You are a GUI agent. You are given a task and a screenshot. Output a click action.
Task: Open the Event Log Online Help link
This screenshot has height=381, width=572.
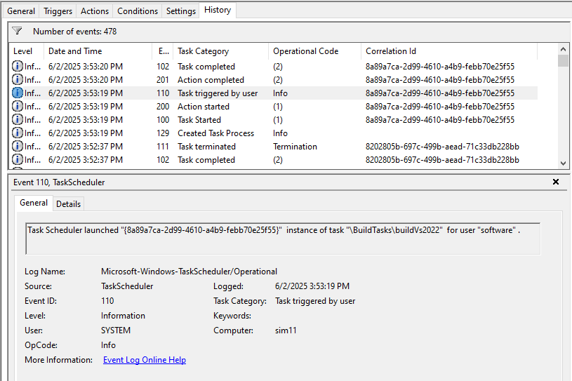coord(145,360)
